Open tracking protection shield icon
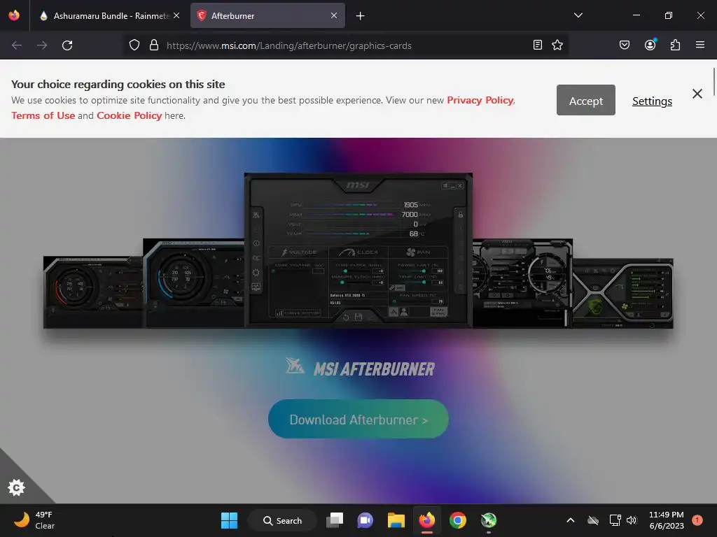Screen dimensions: 717x537 [134, 45]
